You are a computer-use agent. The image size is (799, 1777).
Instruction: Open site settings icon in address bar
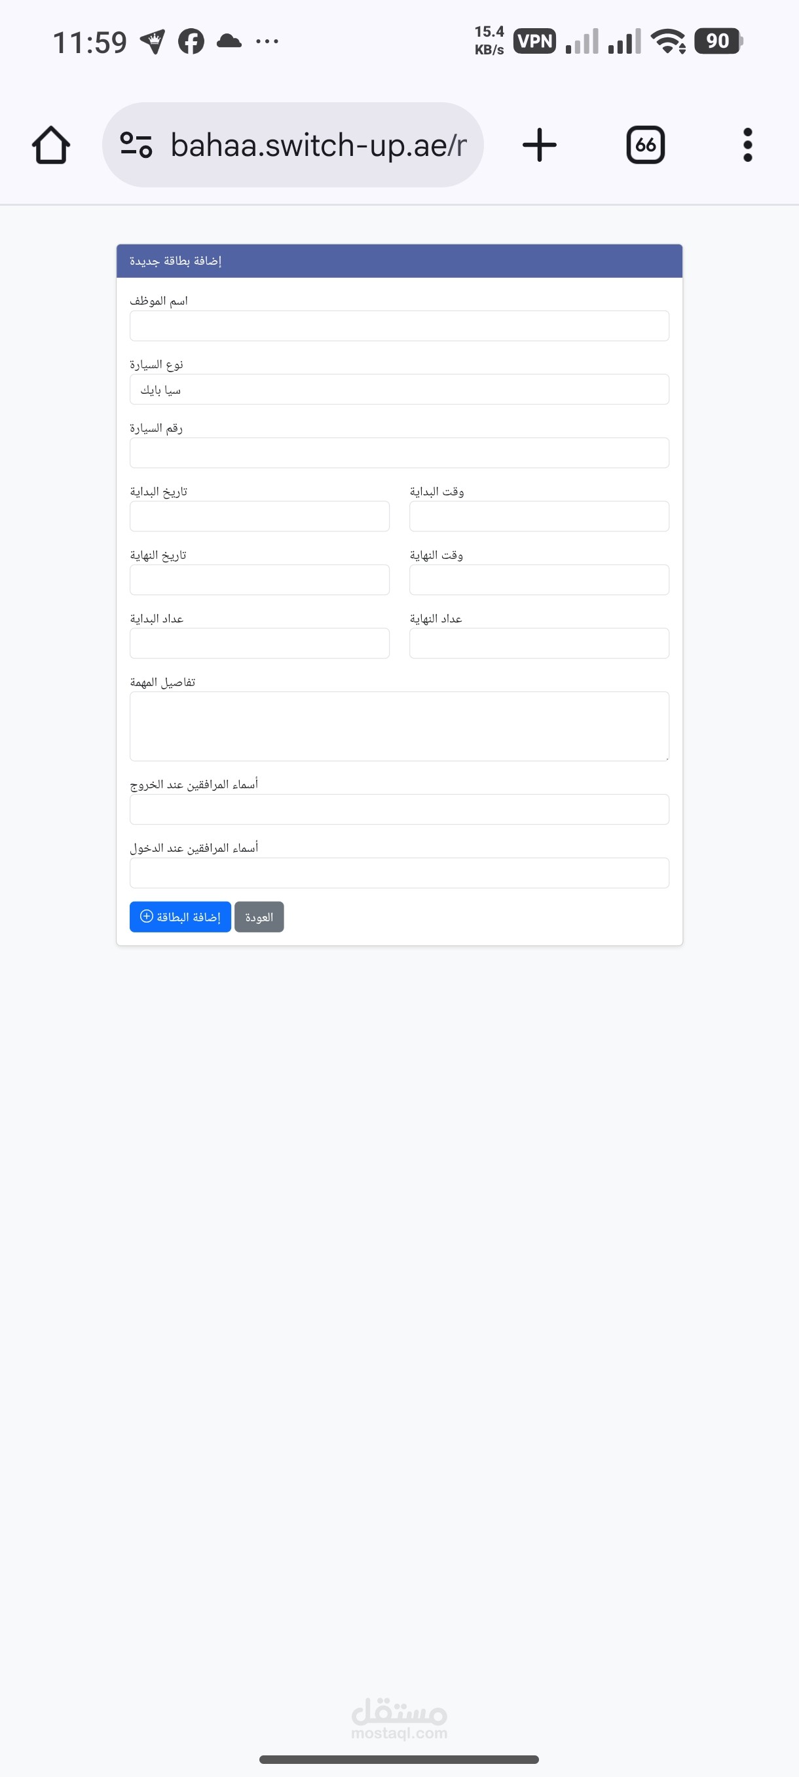(136, 145)
